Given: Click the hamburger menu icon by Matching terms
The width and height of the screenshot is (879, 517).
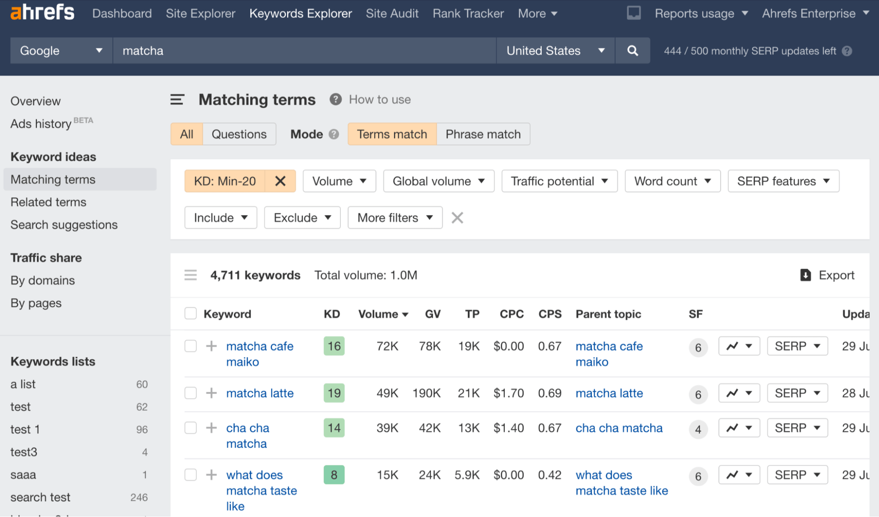Looking at the screenshot, I should [177, 99].
